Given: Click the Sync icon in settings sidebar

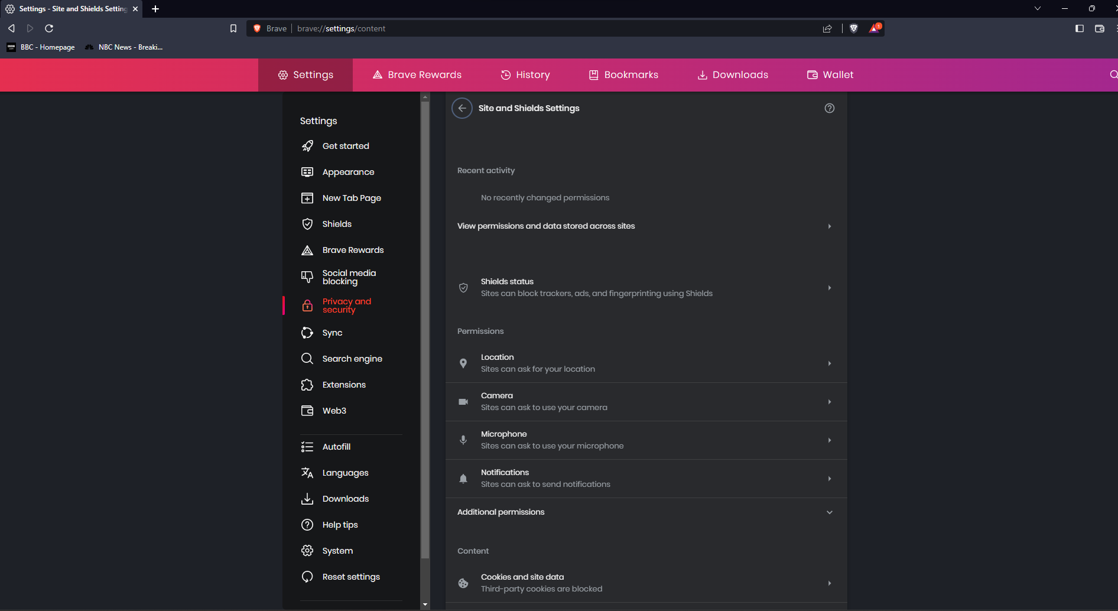Looking at the screenshot, I should point(308,333).
